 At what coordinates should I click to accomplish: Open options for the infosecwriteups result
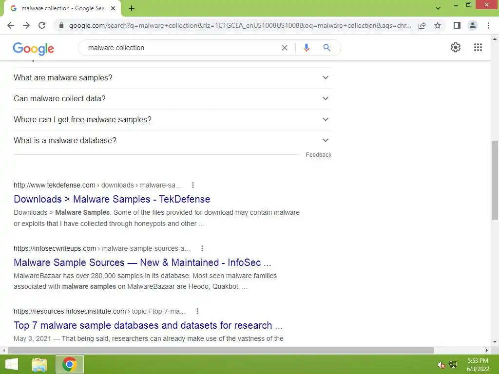coord(202,248)
